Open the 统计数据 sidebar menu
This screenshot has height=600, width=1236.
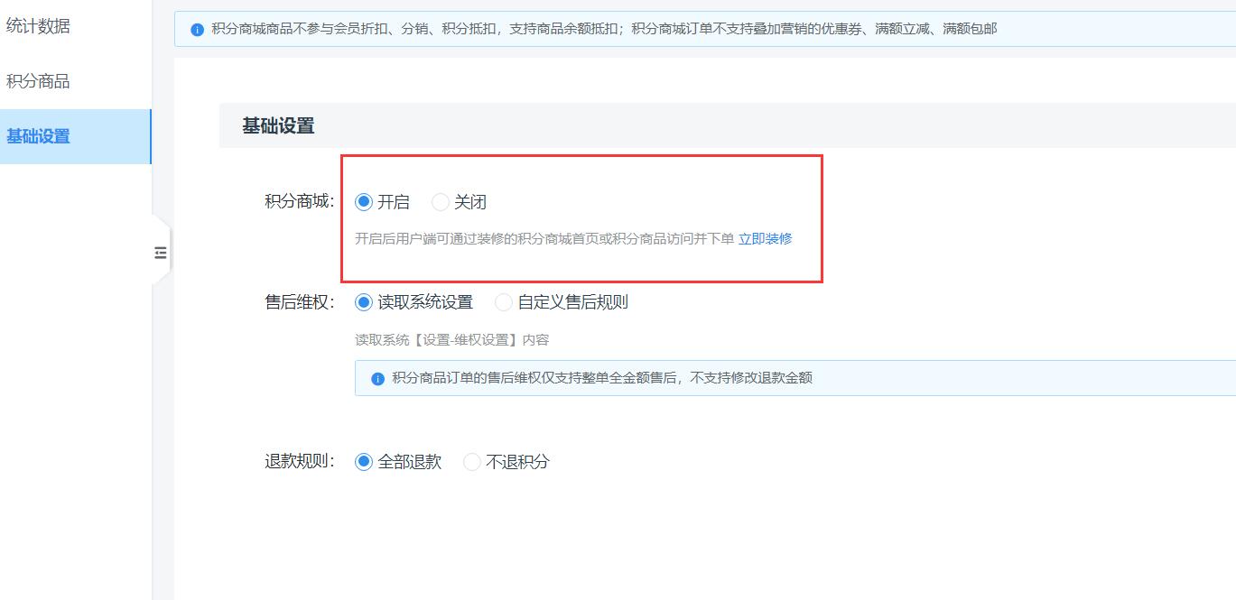click(38, 26)
